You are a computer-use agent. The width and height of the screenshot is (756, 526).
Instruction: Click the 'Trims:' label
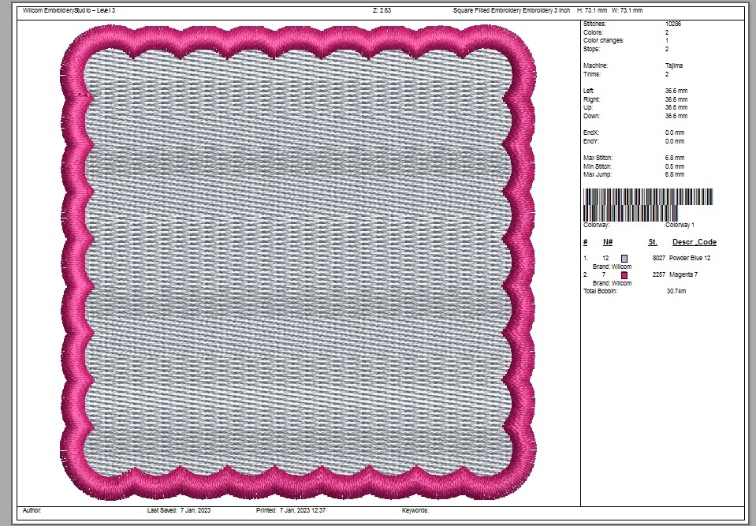point(592,74)
